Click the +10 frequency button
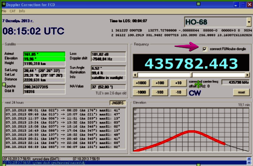The height and width of the screenshot is (166, 253). [178, 83]
